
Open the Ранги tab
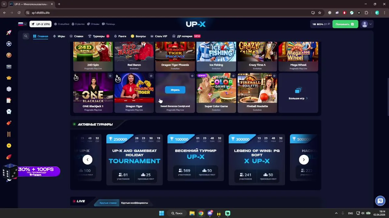click(x=120, y=36)
